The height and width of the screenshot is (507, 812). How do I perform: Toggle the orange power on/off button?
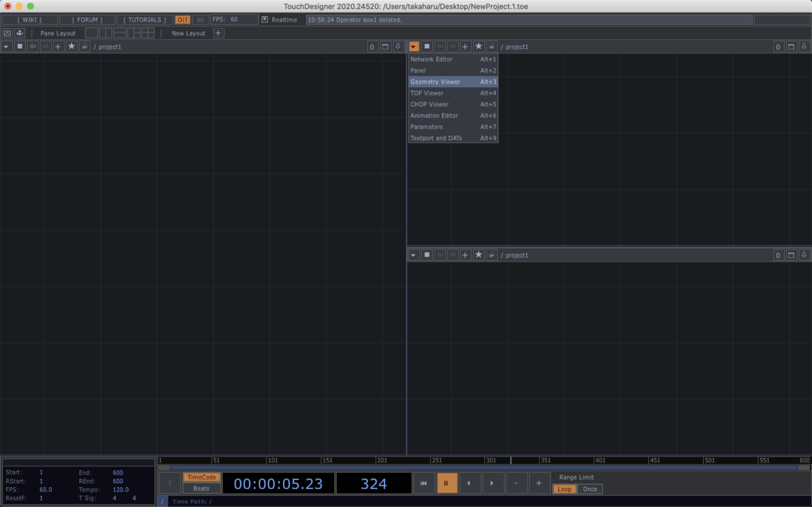tap(183, 20)
